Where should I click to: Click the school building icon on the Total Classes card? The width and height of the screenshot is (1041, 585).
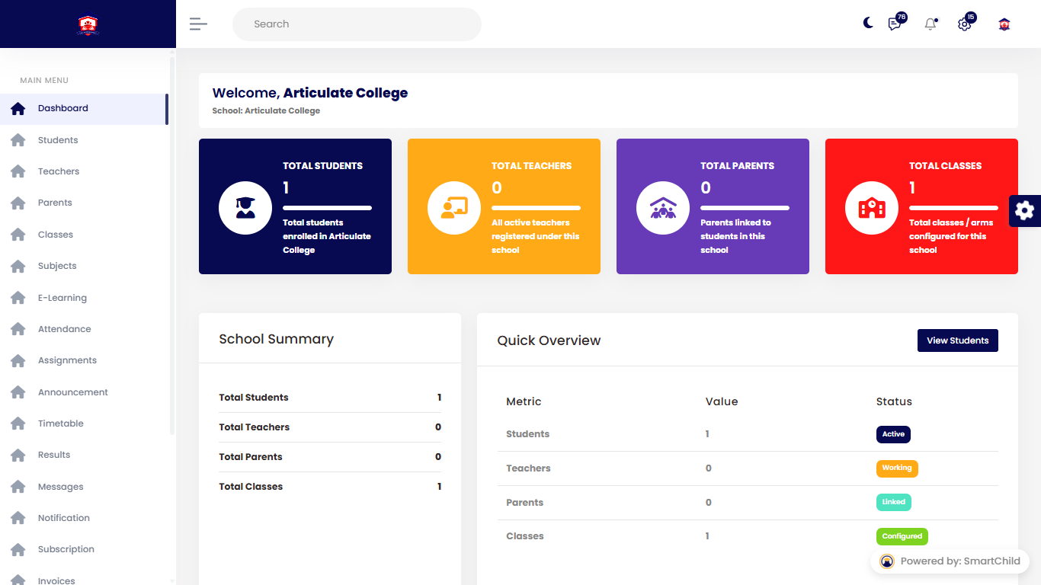tap(872, 208)
